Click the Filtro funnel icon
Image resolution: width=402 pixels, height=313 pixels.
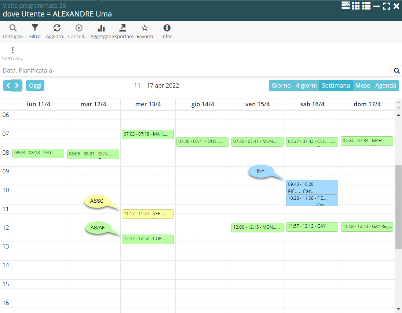pos(35,28)
